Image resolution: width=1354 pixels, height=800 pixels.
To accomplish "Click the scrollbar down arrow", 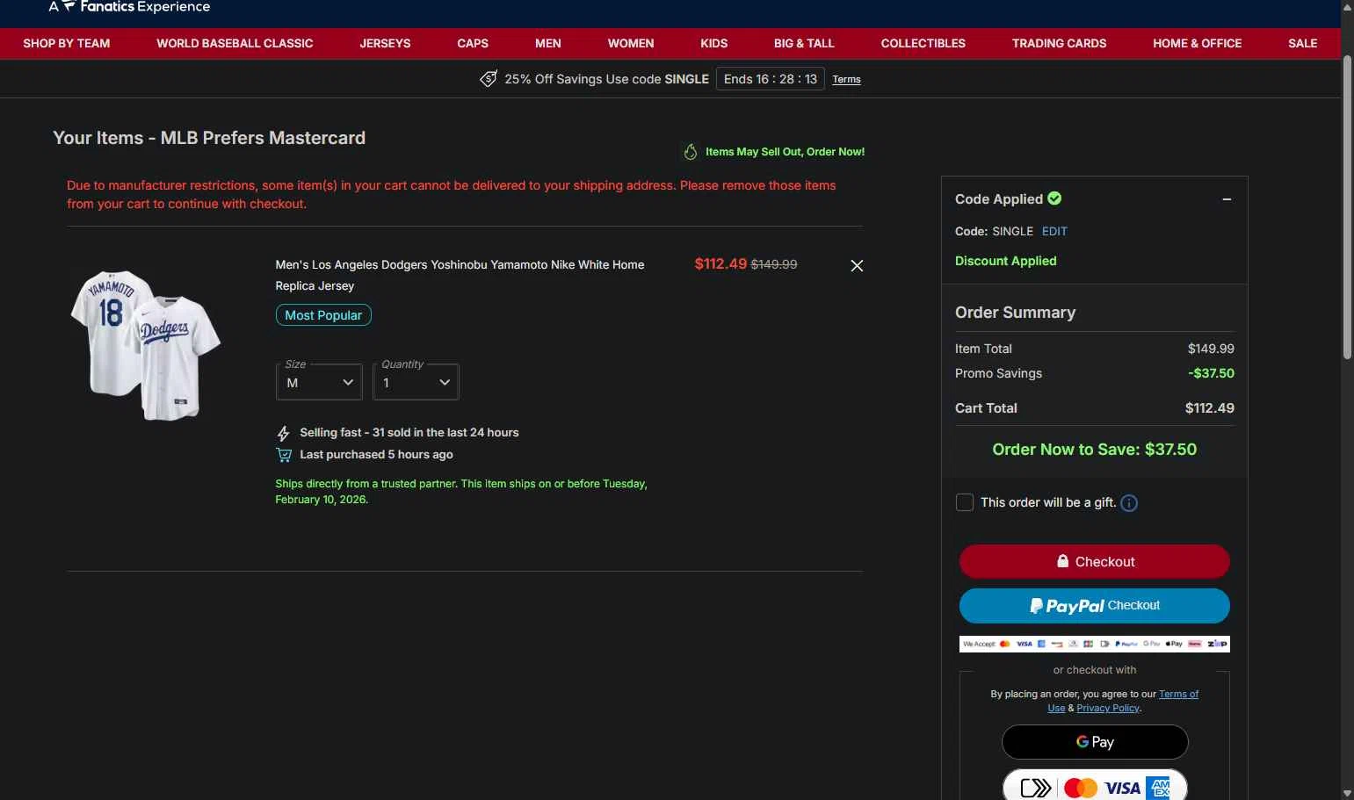I will [x=1347, y=793].
